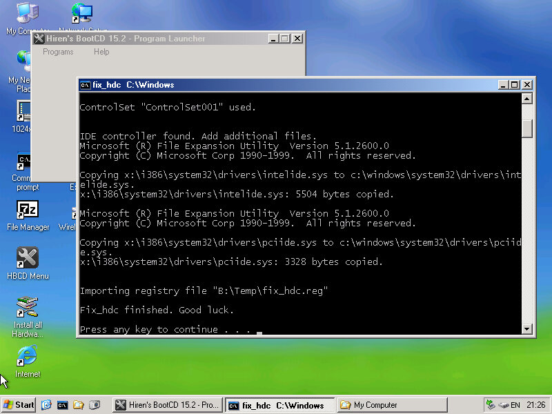Image resolution: width=552 pixels, height=414 pixels.
Task: Click fix_hdc window title bar icon
Action: coord(85,85)
